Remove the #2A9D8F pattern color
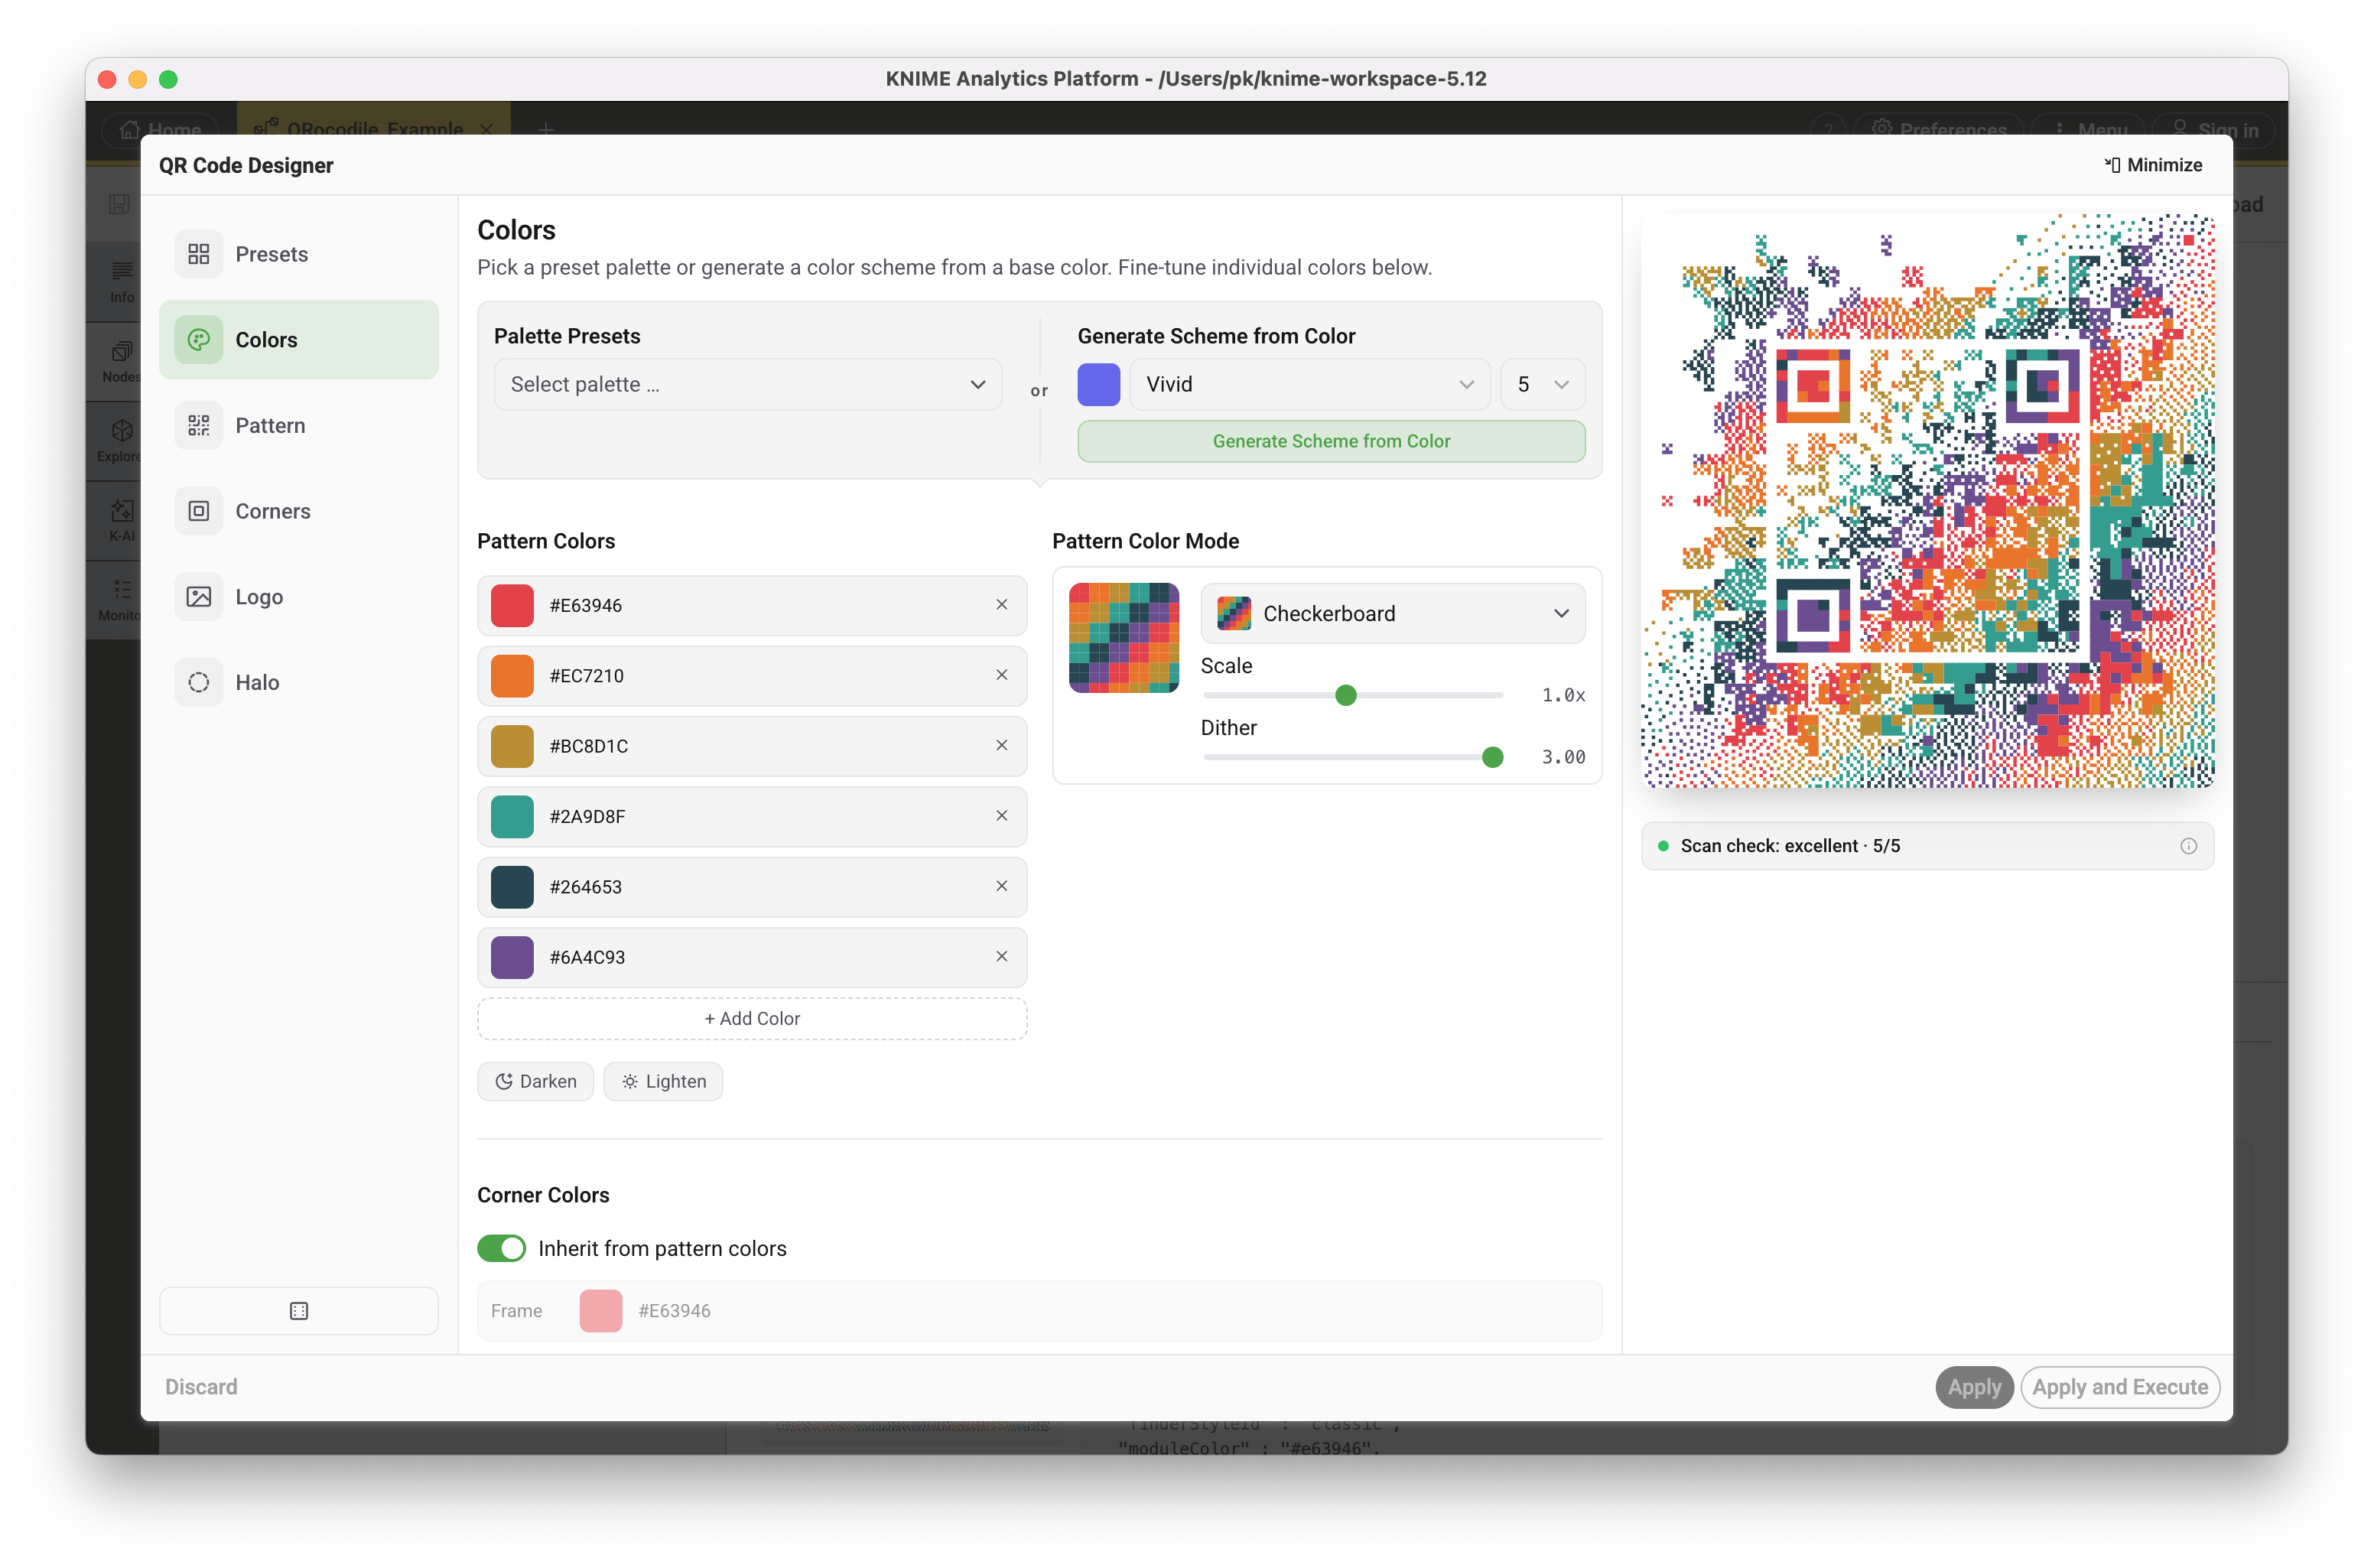This screenshot has width=2374, height=1568. coord(1001,816)
